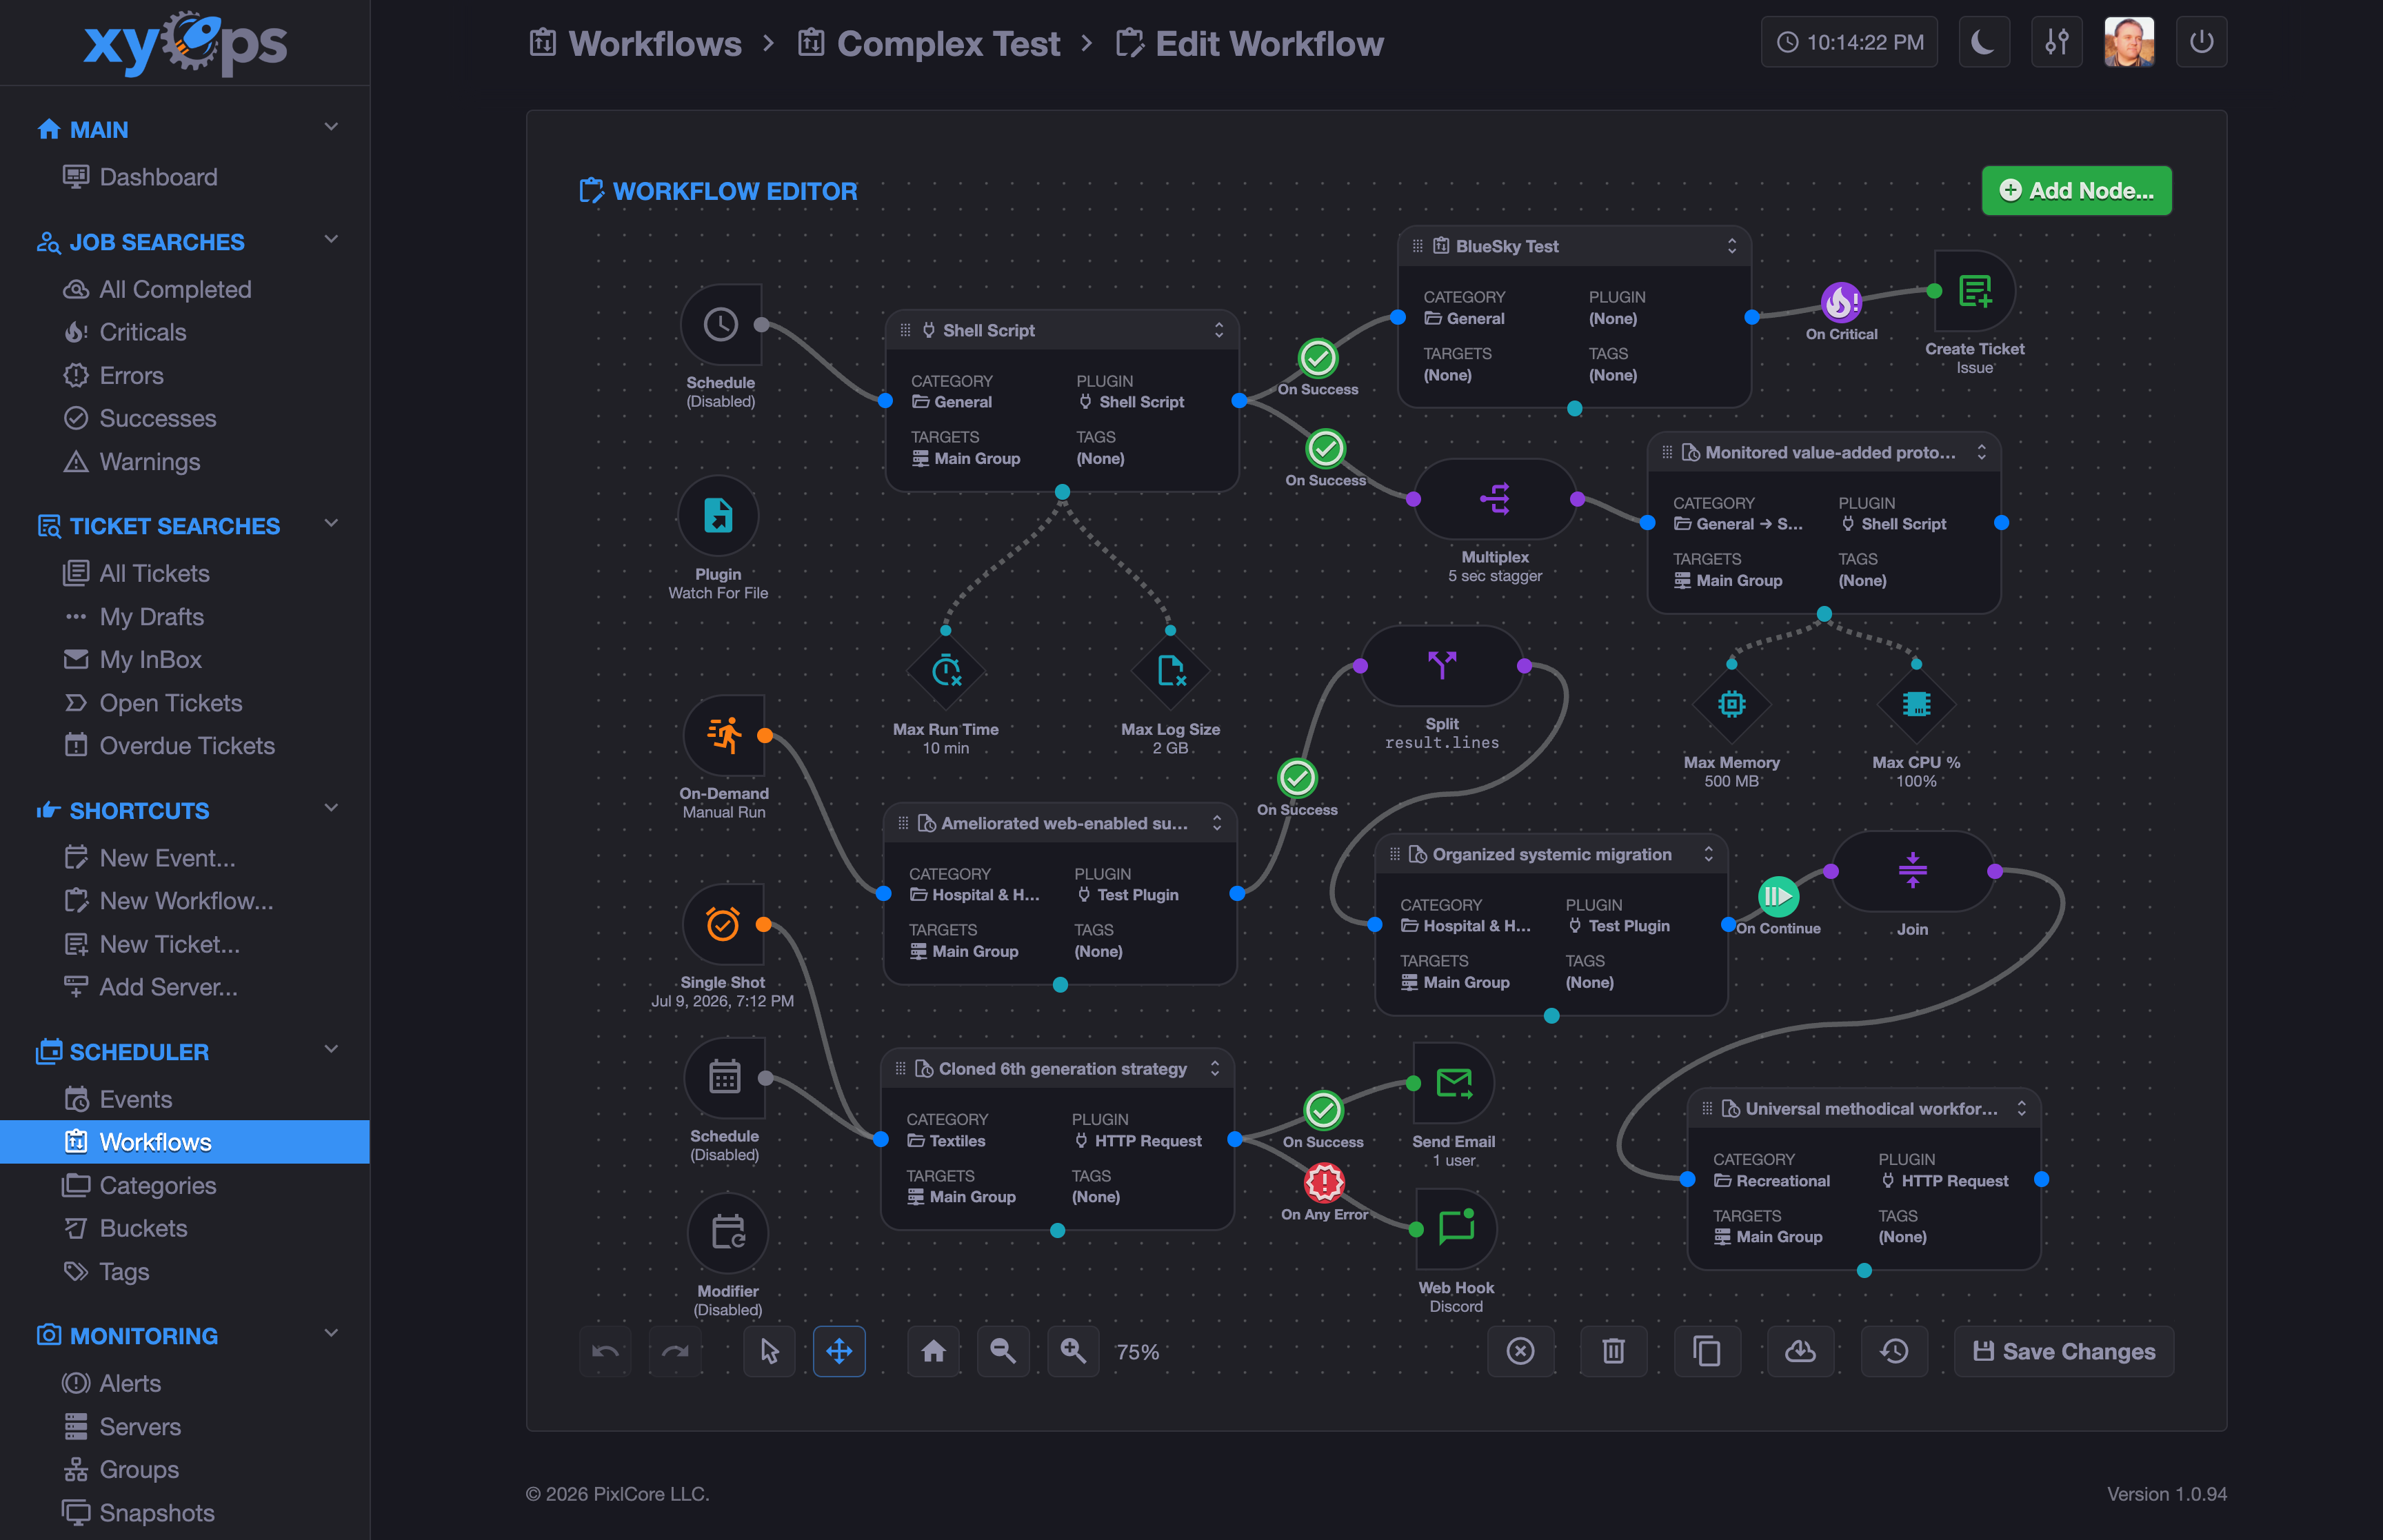Select the Web Hook Discord action node
Viewport: 2383px width, 1540px height.
[1457, 1229]
